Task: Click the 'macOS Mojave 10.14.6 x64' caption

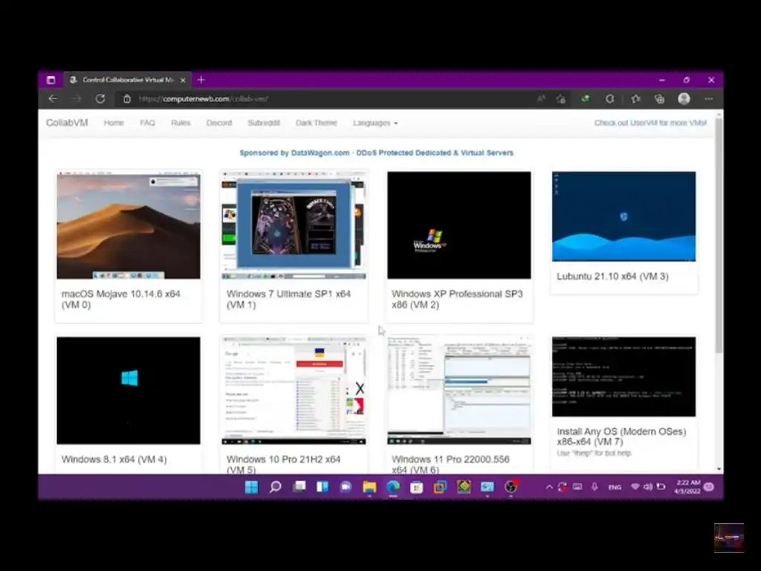Action: pos(121,294)
